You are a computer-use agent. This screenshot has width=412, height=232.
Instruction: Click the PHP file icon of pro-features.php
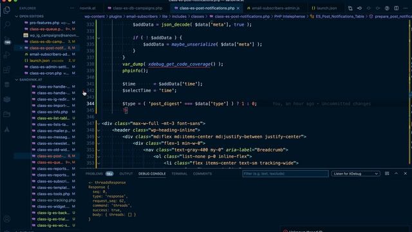point(26,23)
